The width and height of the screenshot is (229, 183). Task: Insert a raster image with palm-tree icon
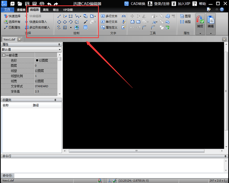coord(77,28)
